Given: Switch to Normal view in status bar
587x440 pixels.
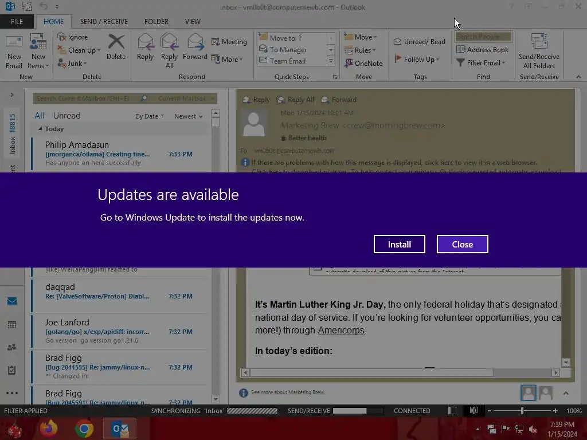Looking at the screenshot, I should tap(452, 411).
